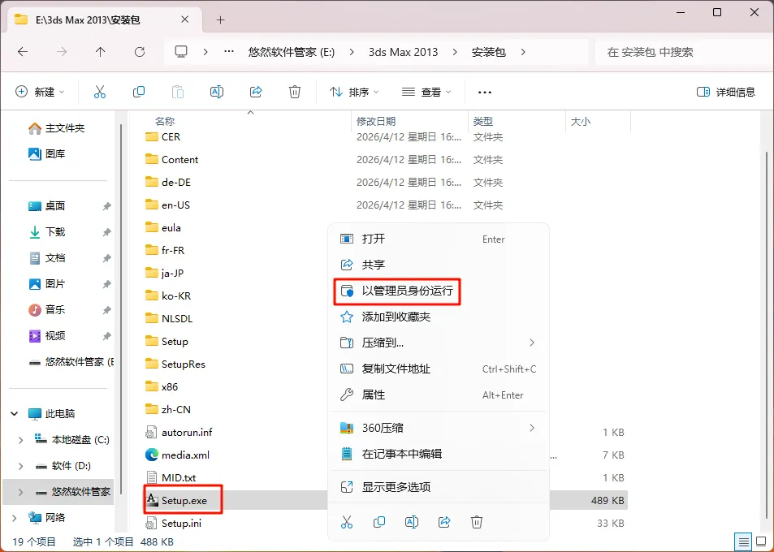Open 音乐 in the sidebar

[47, 310]
